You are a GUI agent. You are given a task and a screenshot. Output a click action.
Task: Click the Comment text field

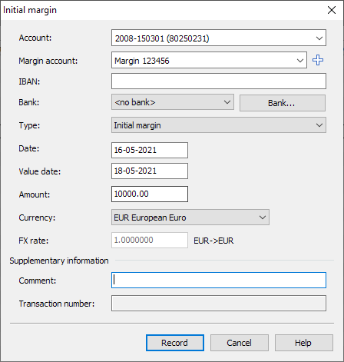click(219, 281)
